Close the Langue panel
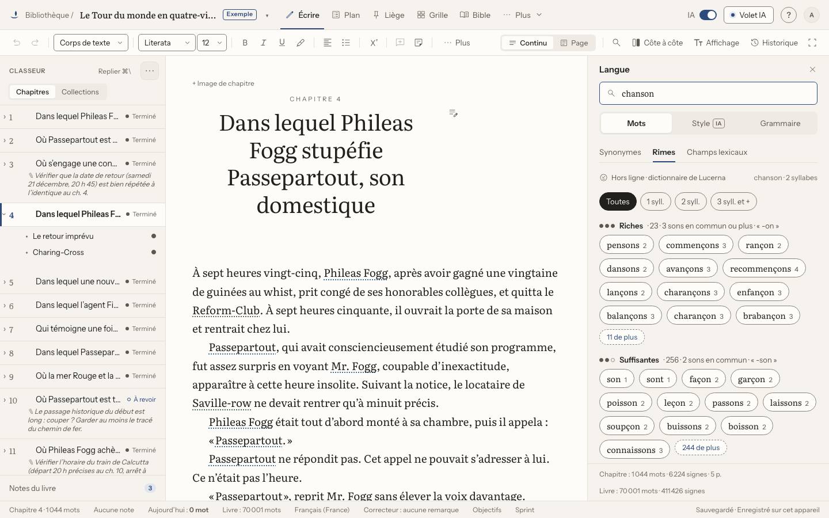Screen dimensions: 829x518 pos(812,70)
